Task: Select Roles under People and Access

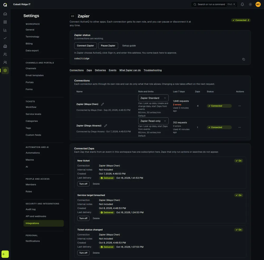Action: coord(29,192)
